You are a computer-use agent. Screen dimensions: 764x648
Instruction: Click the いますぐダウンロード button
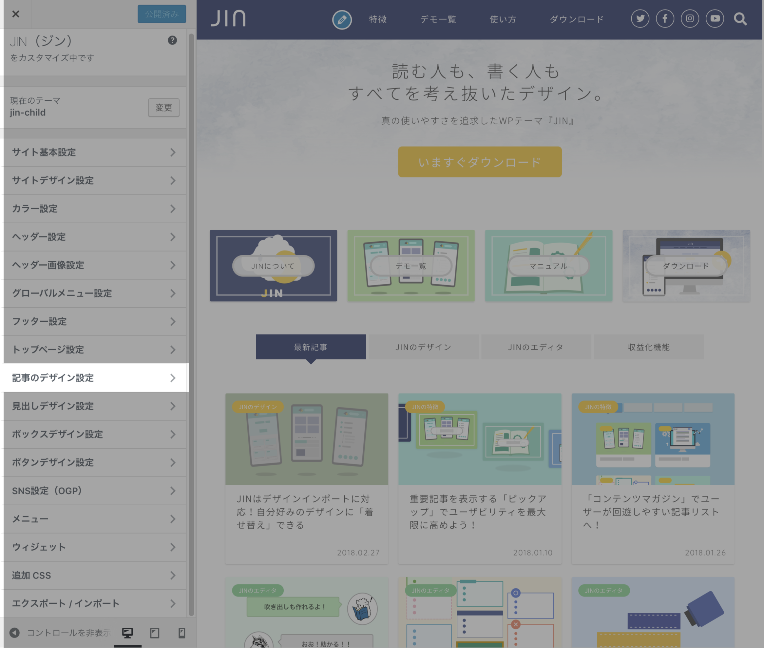point(480,162)
